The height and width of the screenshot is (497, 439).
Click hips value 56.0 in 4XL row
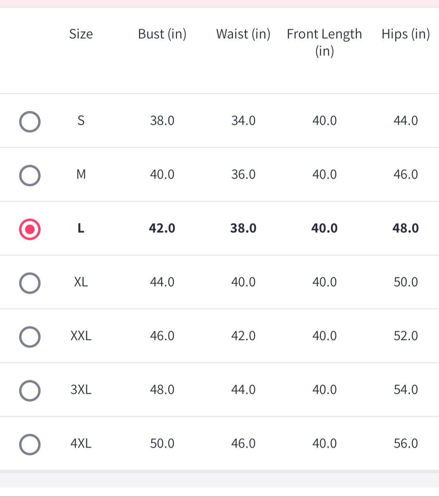pyautogui.click(x=406, y=443)
